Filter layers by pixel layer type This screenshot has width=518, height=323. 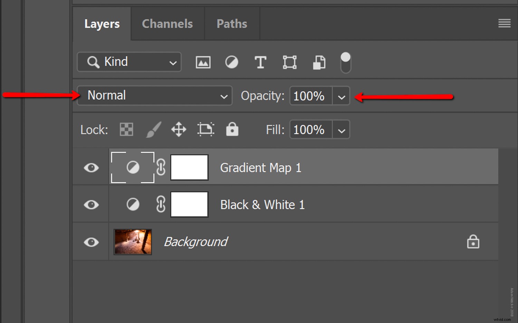203,62
